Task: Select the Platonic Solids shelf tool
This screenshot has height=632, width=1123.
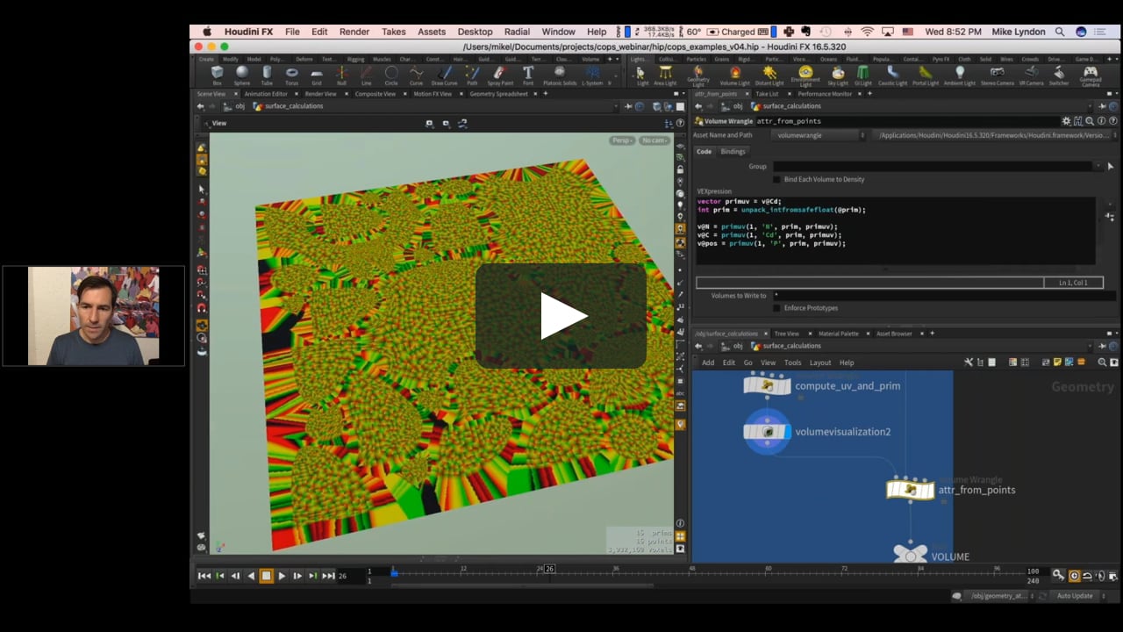Action: (x=560, y=75)
